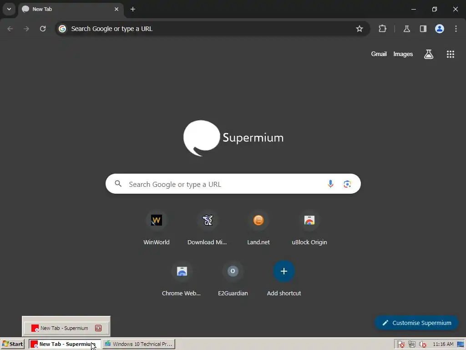Open the tab search dropdown arrow

[9, 9]
